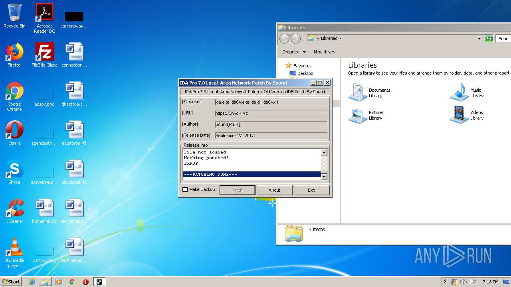Screen dimensions: 511x287
Task: Click the network tray icon
Action: [454, 282]
